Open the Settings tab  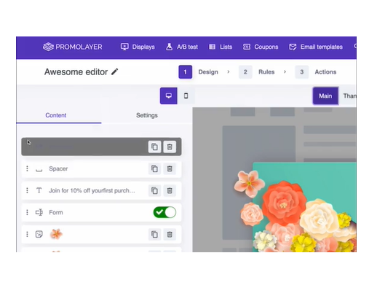point(147,115)
